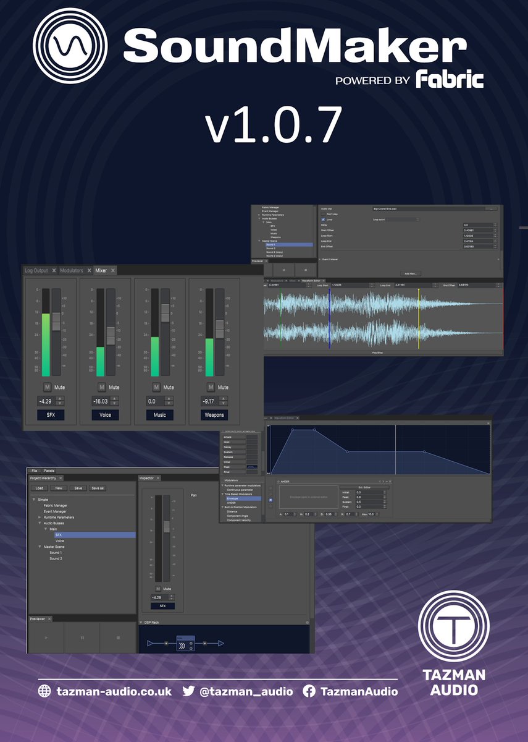528x742 pixels.
Task: Open the Panels menu
Action: 49,471
